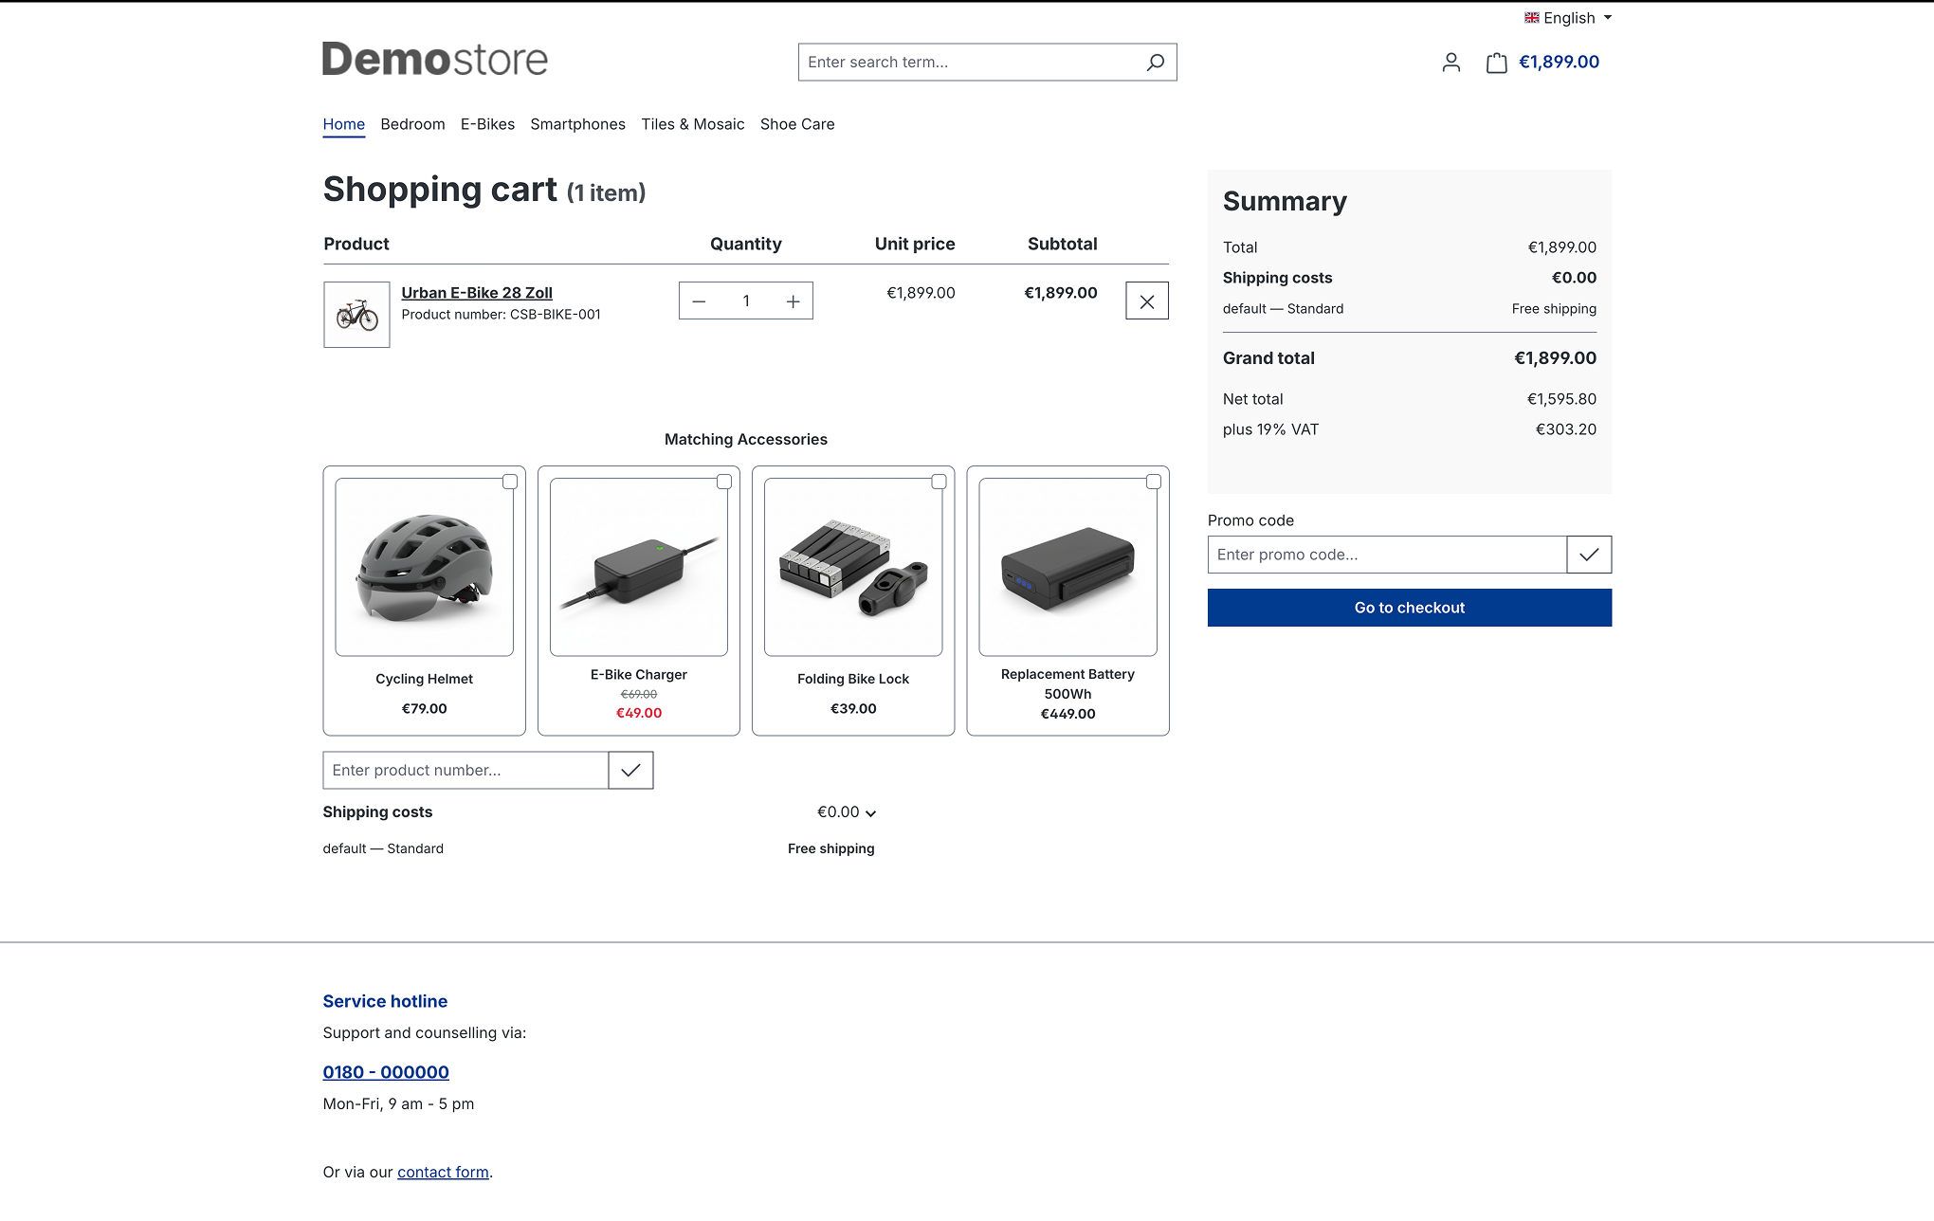Screen dimensions: 1934x1221
Task: Click the €449.00 battery price
Action: (1067, 715)
